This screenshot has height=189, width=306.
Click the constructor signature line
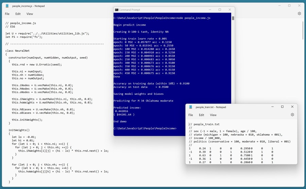click(x=48, y=58)
